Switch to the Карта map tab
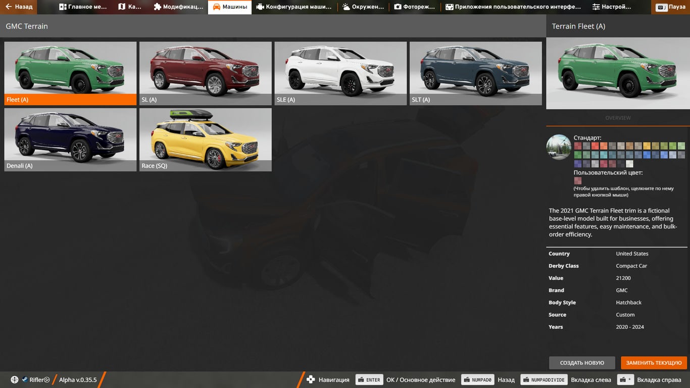 click(x=130, y=7)
